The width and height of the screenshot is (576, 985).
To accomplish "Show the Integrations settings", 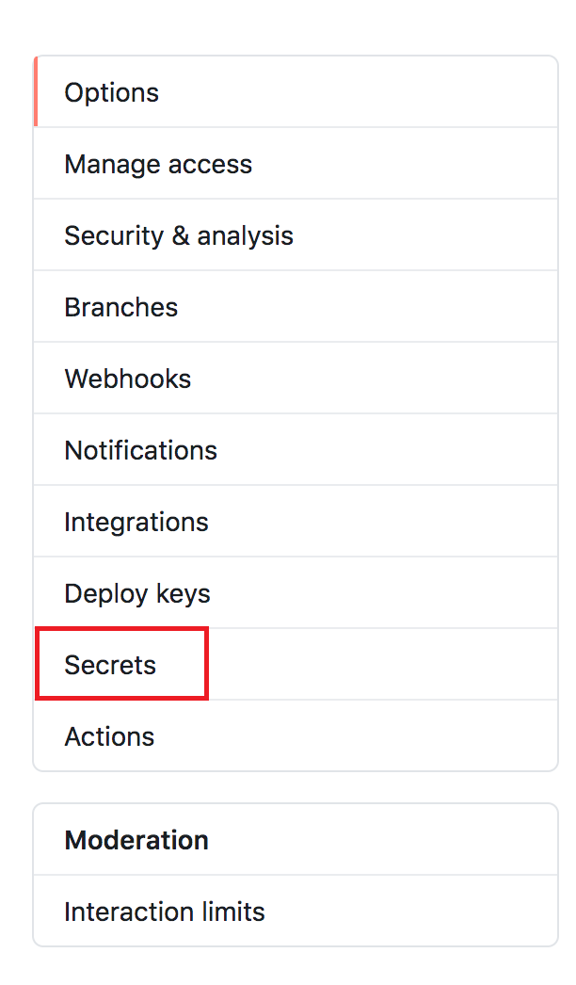I will point(136,522).
